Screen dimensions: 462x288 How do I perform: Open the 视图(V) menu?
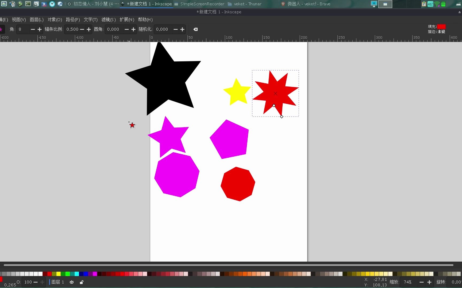[19, 19]
